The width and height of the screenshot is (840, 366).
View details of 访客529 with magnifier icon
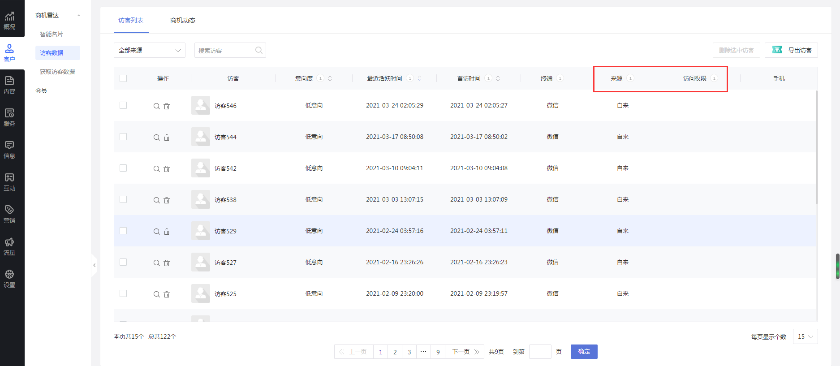click(156, 232)
